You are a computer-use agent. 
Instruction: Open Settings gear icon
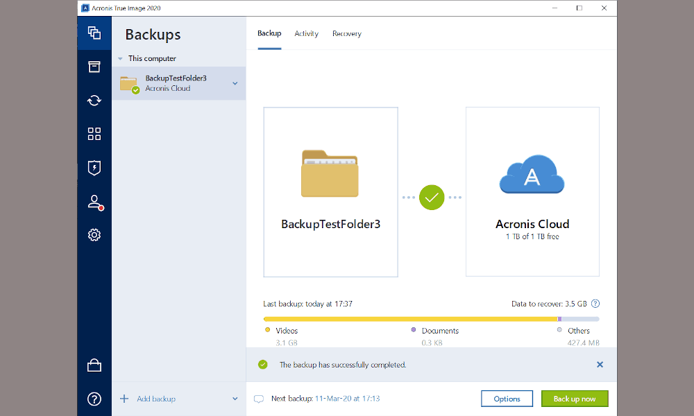[x=94, y=235]
